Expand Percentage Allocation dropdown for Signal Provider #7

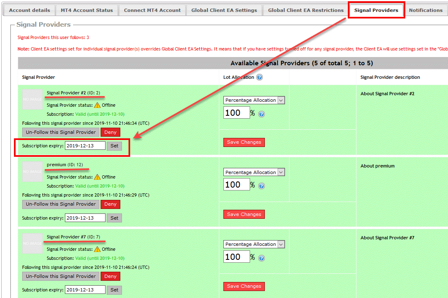(x=254, y=244)
